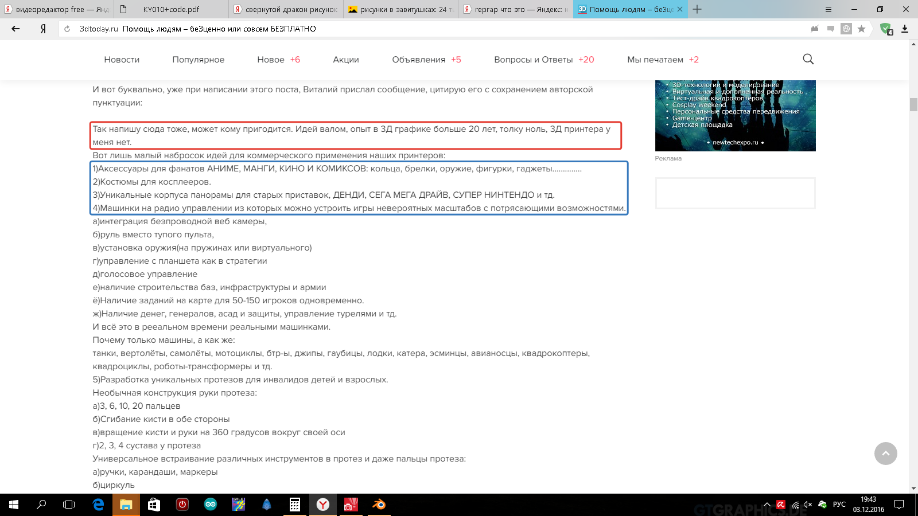Switch to 'свернутой дракон рисунок' tab
Image resolution: width=918 pixels, height=516 pixels.
click(286, 9)
